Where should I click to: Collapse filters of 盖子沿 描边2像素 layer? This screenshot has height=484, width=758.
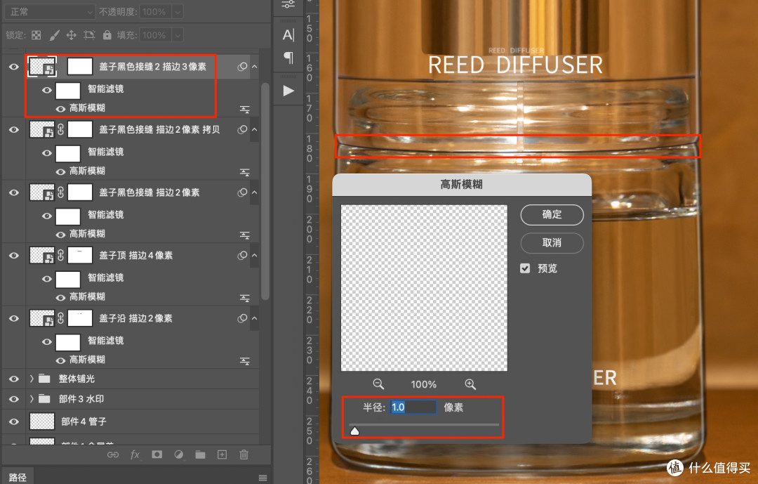tap(254, 318)
